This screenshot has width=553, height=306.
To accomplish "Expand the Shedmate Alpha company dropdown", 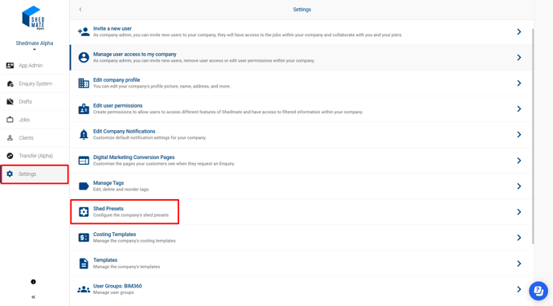I will pyautogui.click(x=35, y=50).
